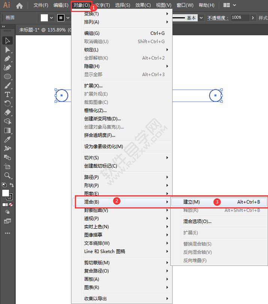Open fill color dropdown arrow

51,18
